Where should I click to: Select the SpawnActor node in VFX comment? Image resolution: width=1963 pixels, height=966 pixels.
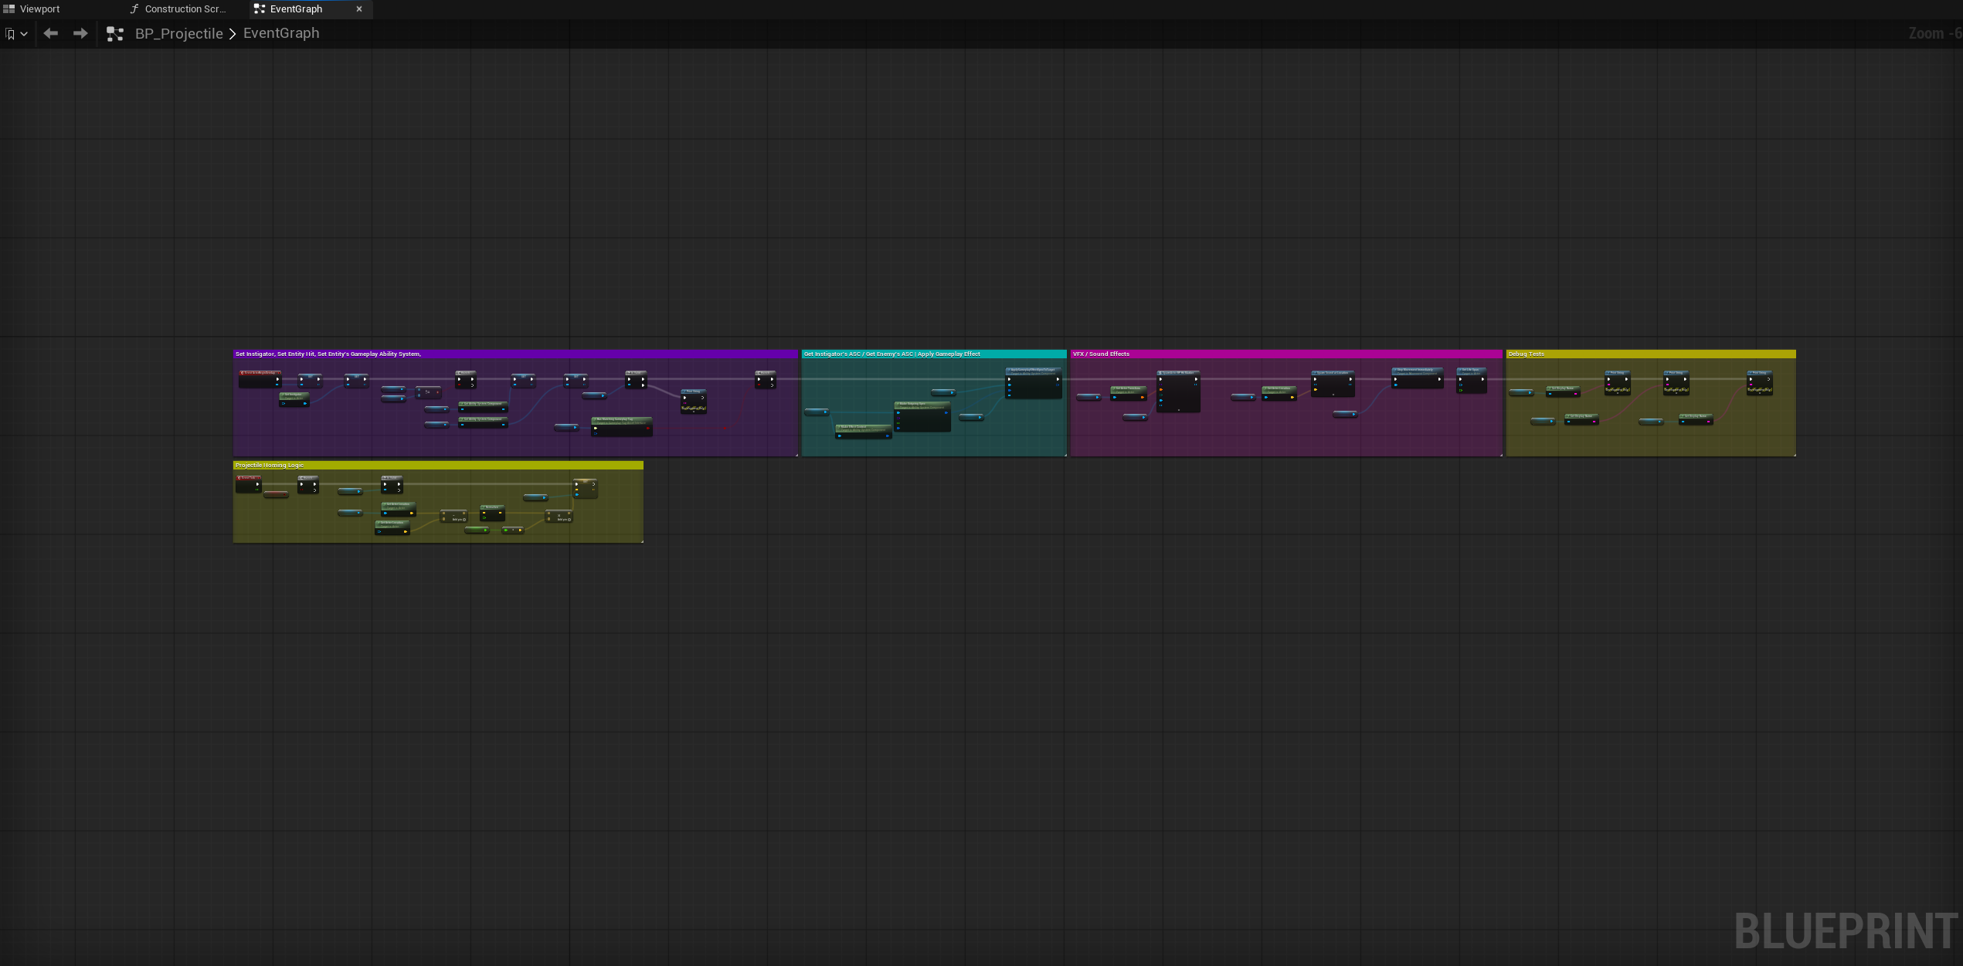point(1178,391)
